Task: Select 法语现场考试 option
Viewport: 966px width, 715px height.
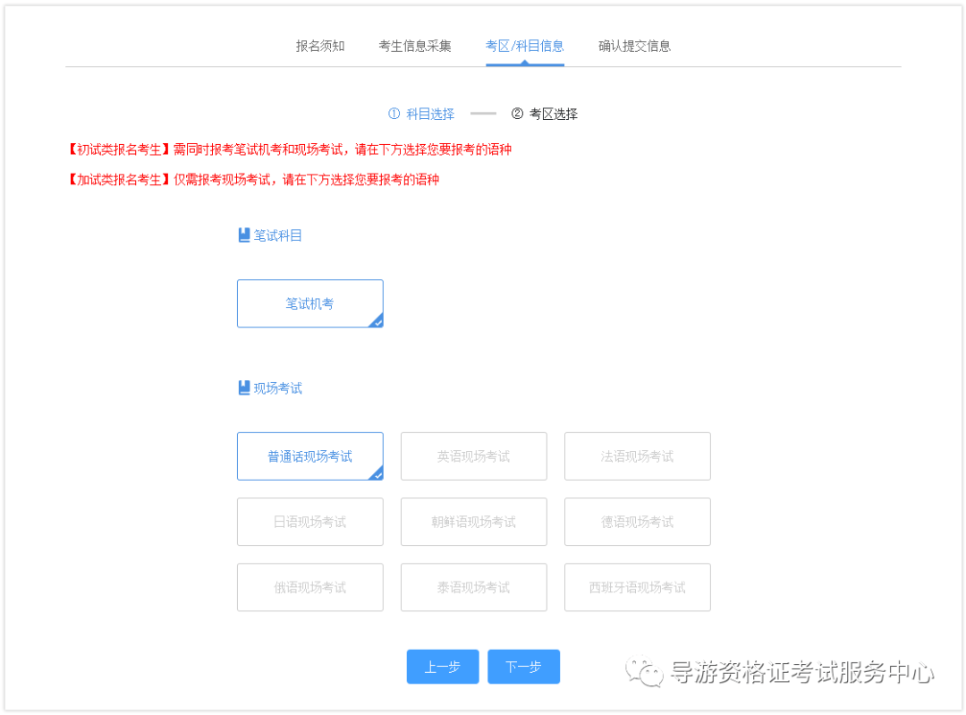Action: pyautogui.click(x=637, y=456)
